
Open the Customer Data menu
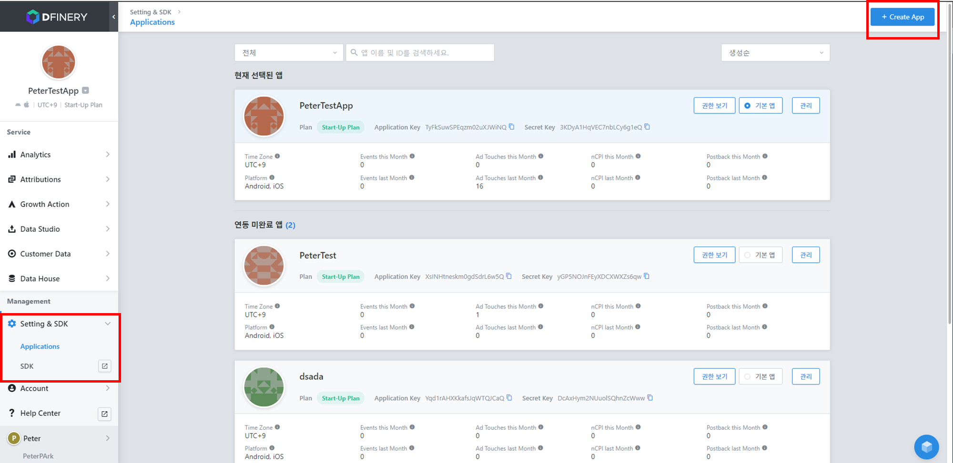coord(59,254)
